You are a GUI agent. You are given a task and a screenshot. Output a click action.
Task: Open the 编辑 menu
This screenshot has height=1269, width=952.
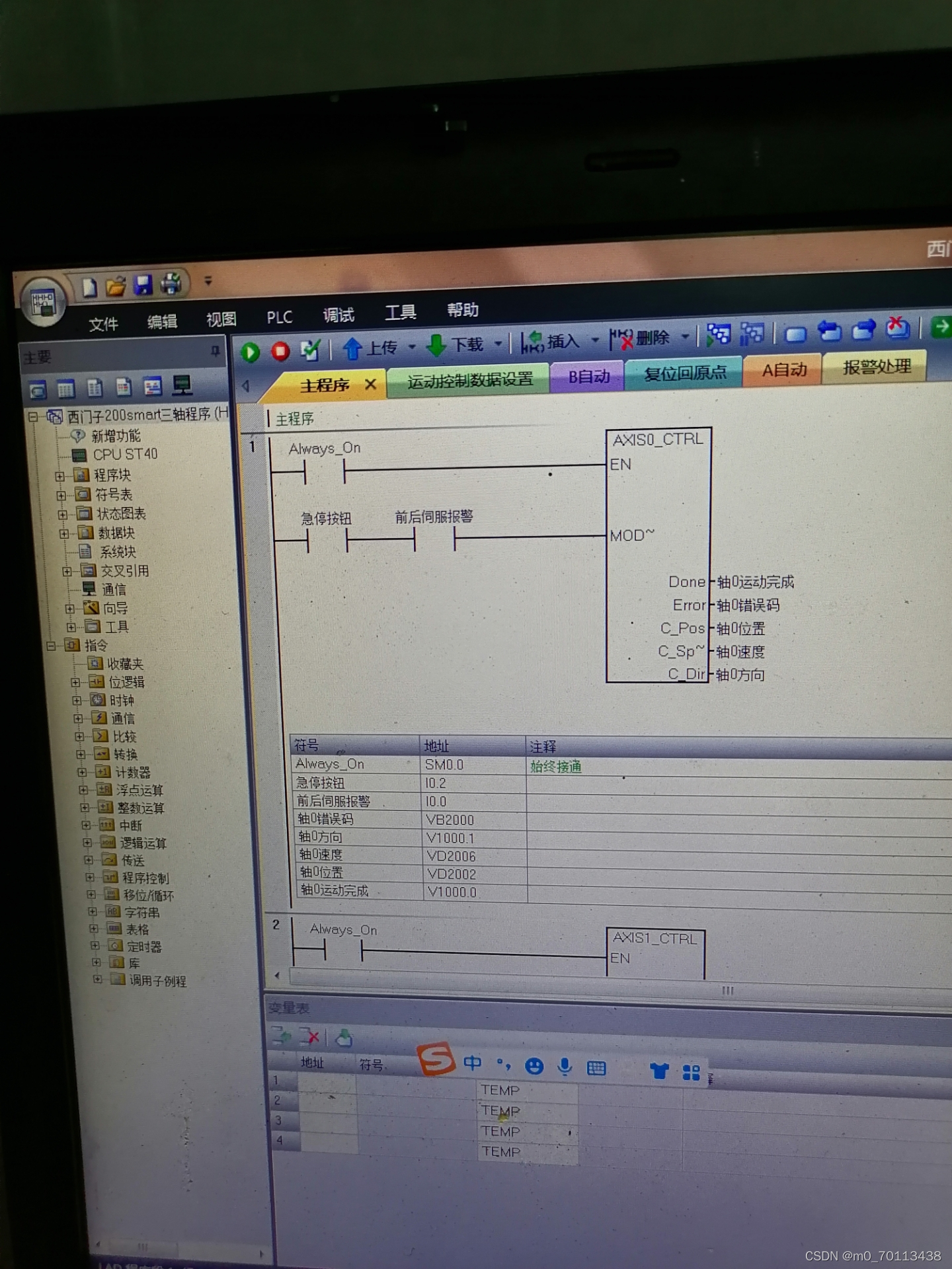162,321
